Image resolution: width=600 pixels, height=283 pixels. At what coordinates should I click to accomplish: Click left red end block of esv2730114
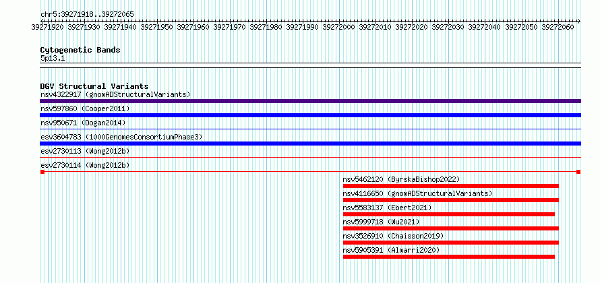tap(42, 172)
